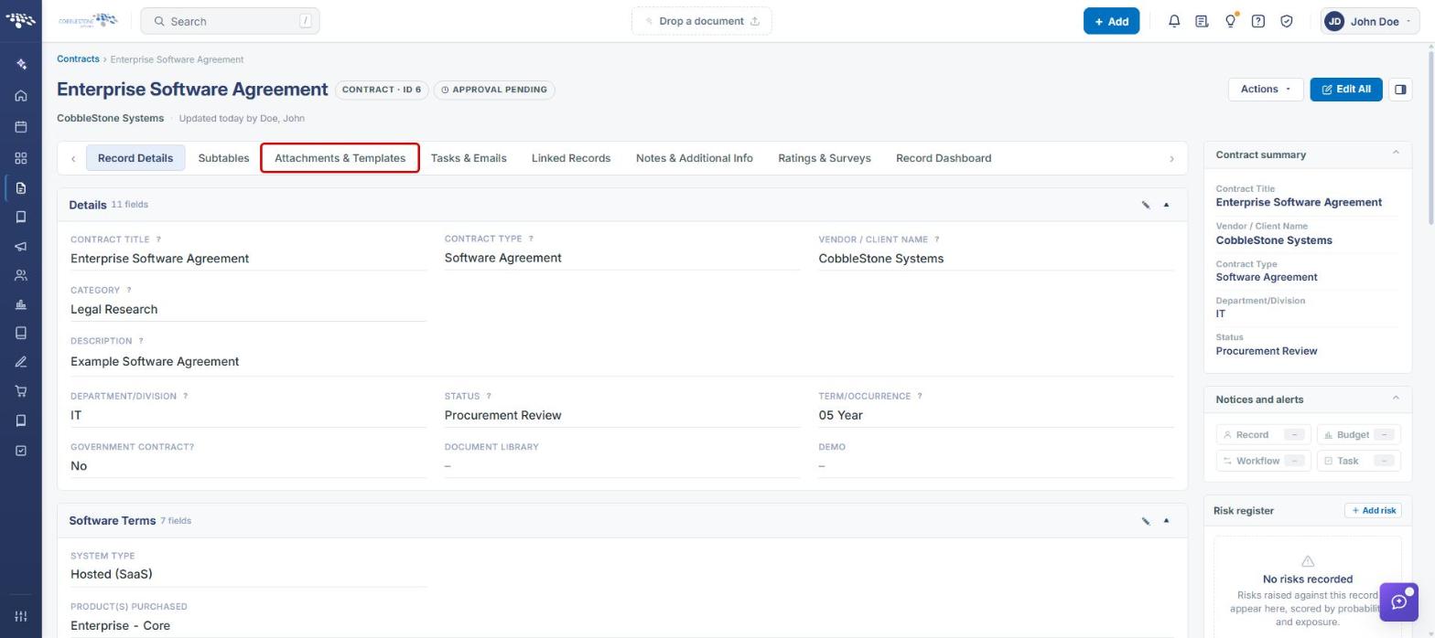Open the Linked Records tab
Viewport: 1435px width, 638px height.
click(571, 158)
